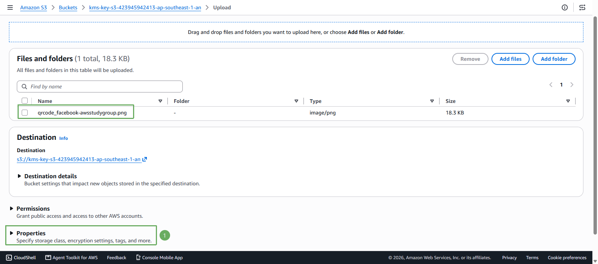This screenshot has width=598, height=264.
Task: Open the preferences settings icon
Action: click(x=582, y=7)
